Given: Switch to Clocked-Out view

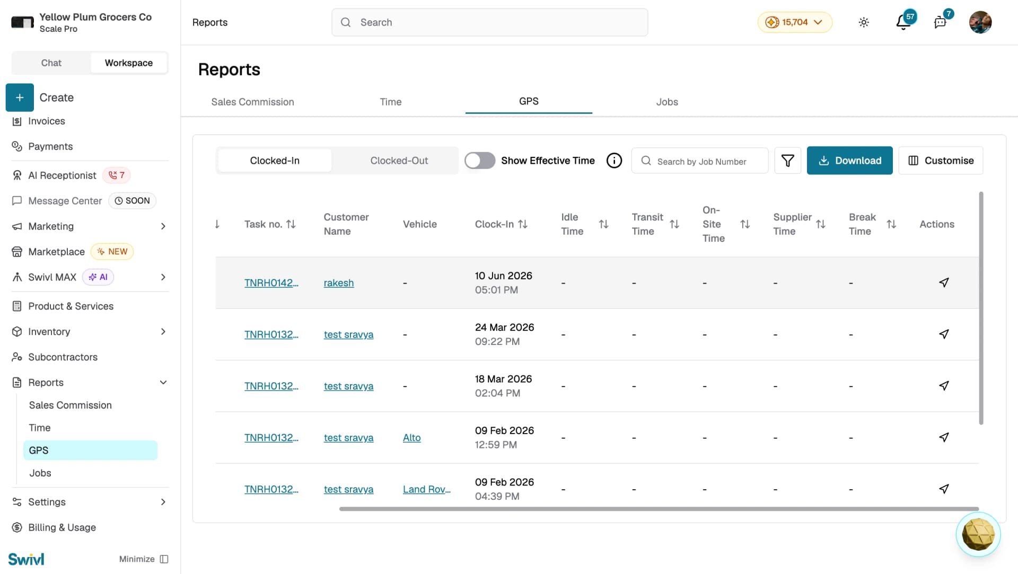Looking at the screenshot, I should point(399,161).
